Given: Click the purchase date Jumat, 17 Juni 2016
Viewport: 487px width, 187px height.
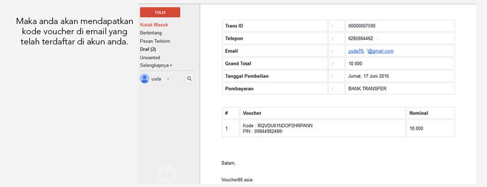Looking at the screenshot, I should point(369,76).
